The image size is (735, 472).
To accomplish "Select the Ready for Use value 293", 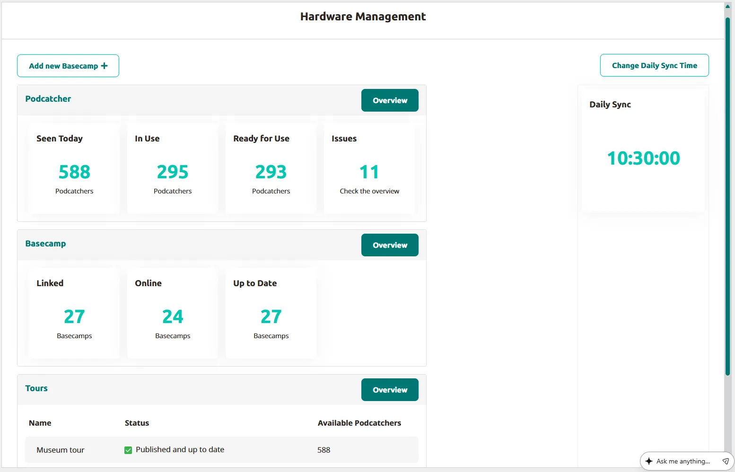I will 271,172.
